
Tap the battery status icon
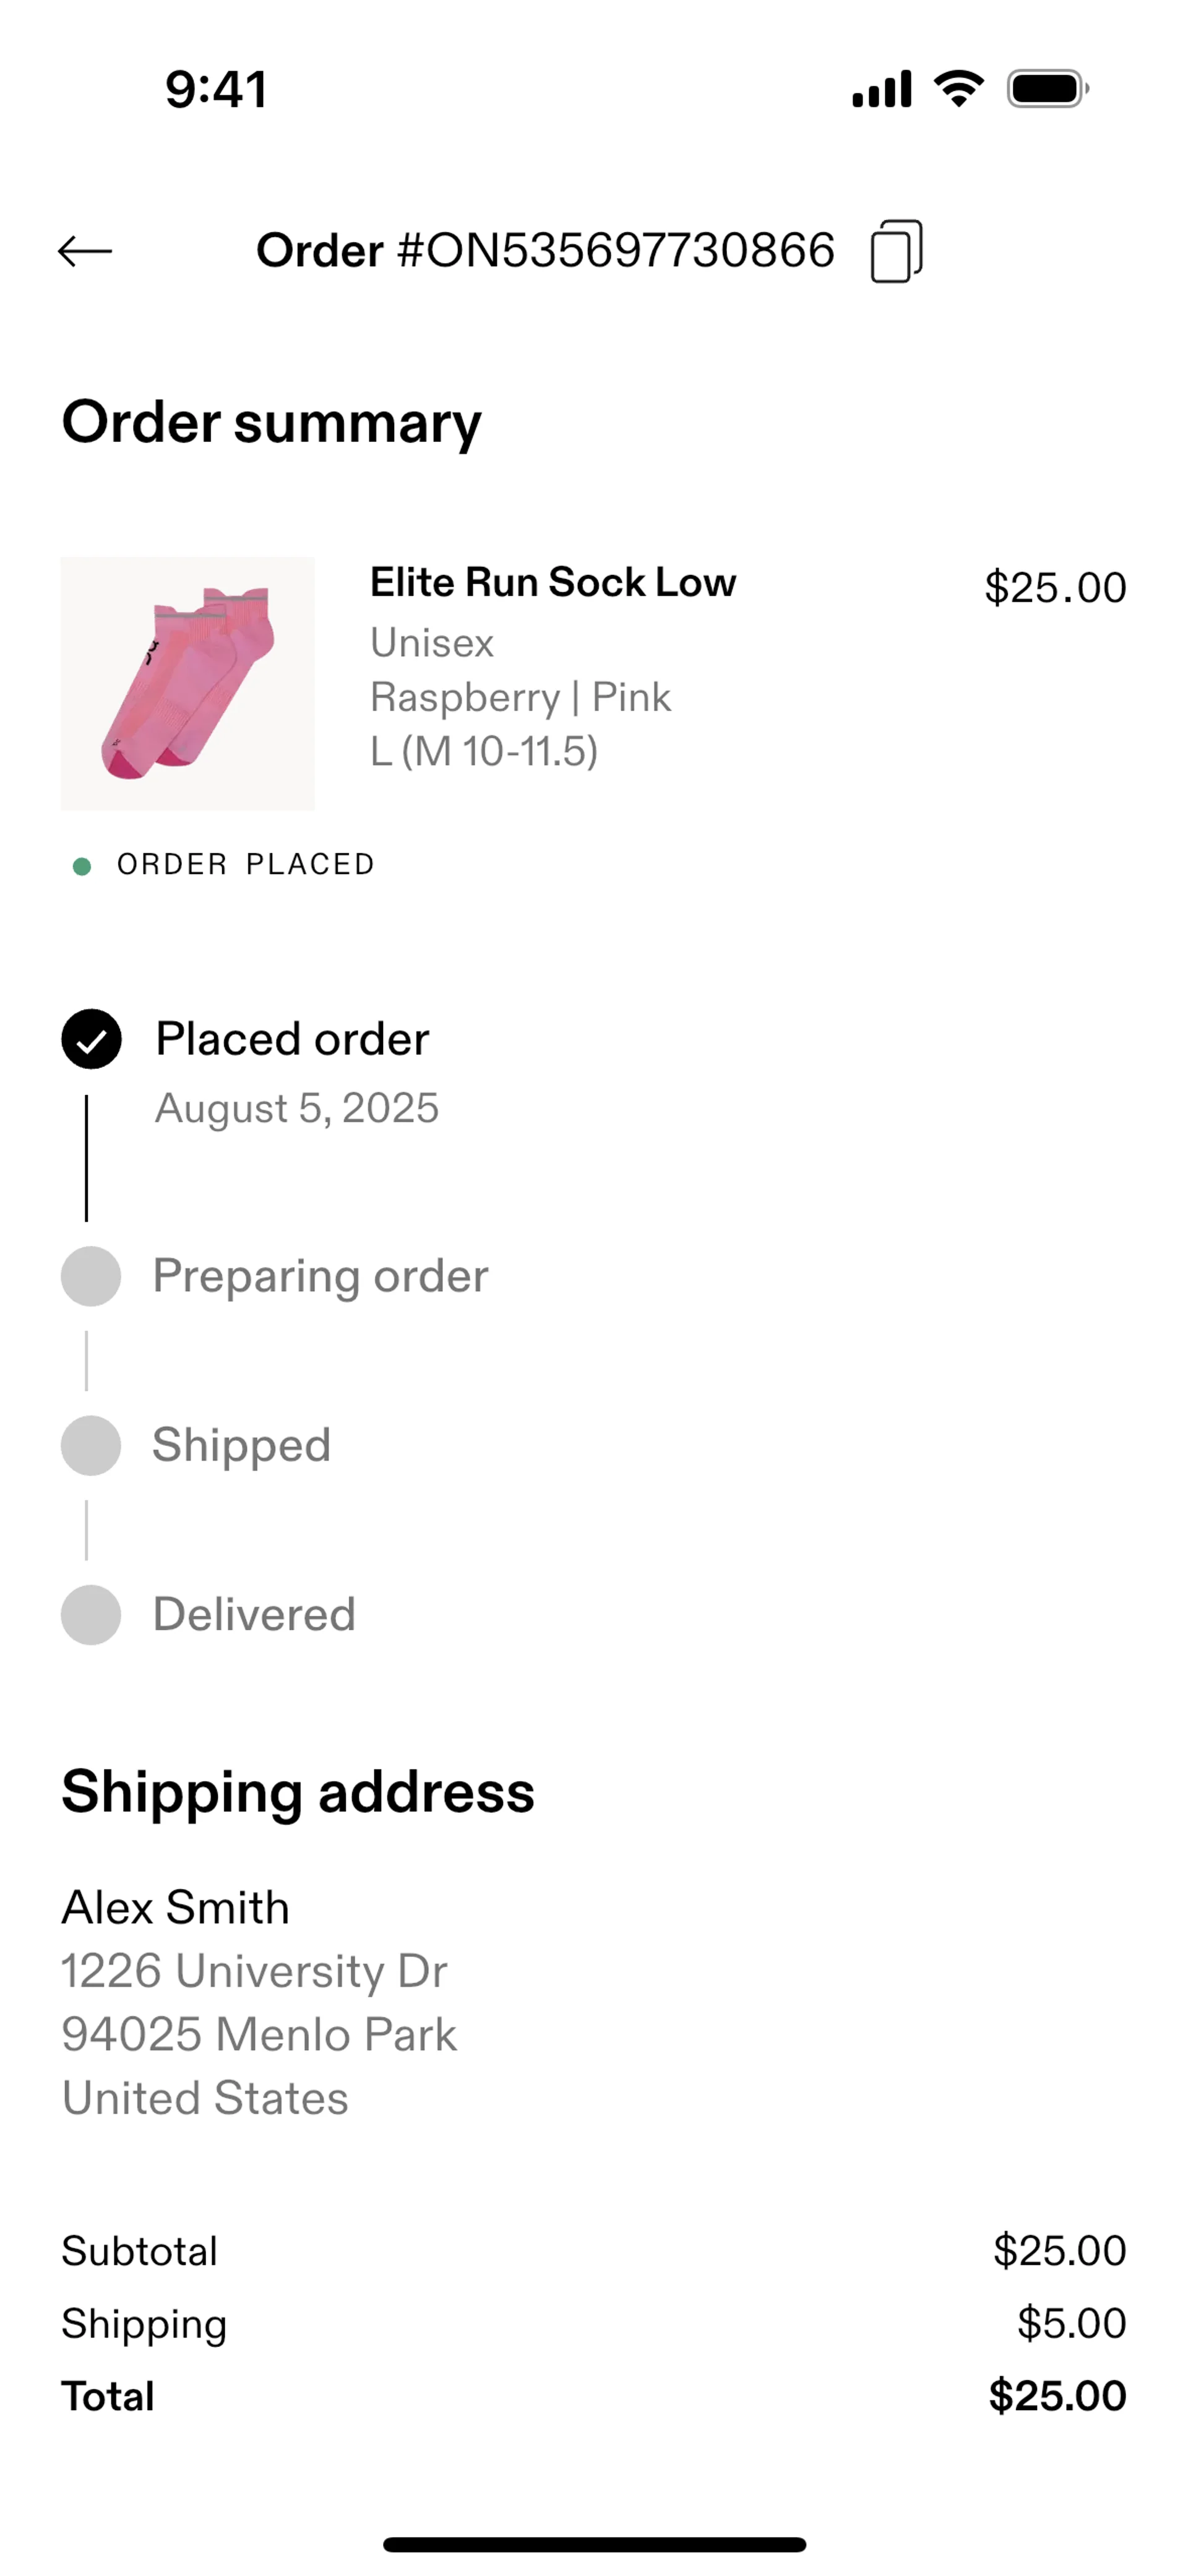click(1047, 89)
